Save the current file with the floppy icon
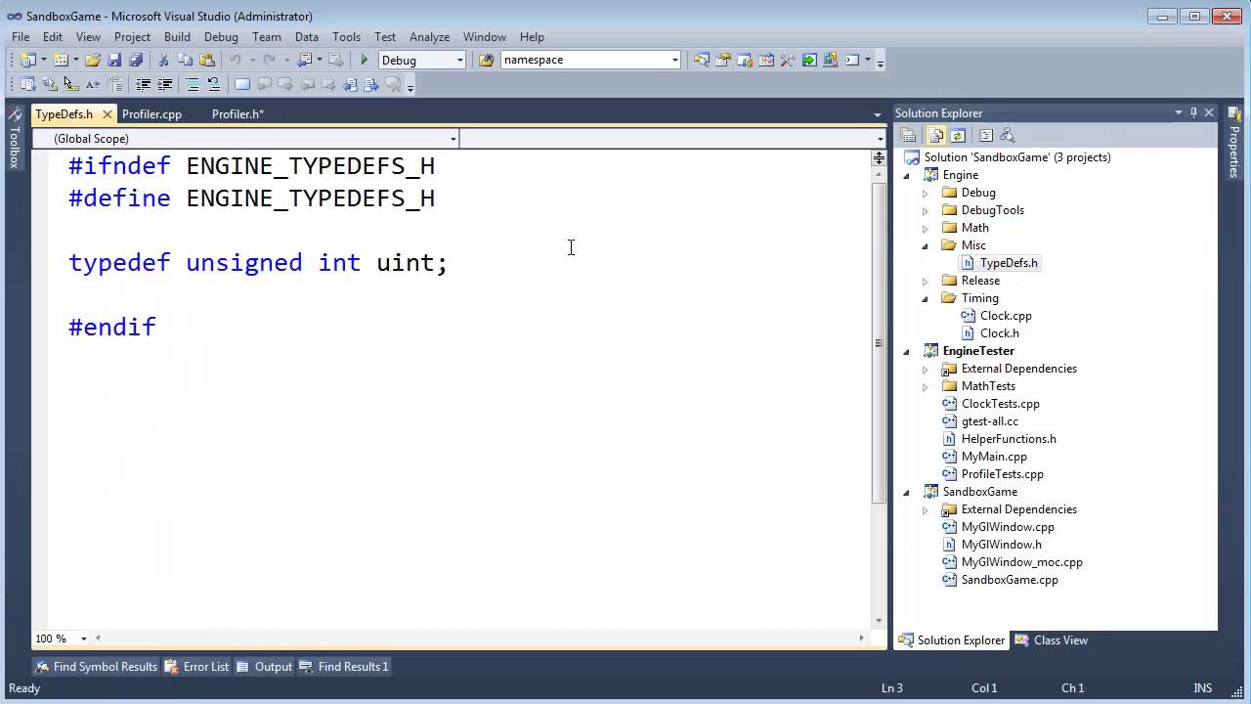Viewport: 1251px width, 704px height. (114, 60)
